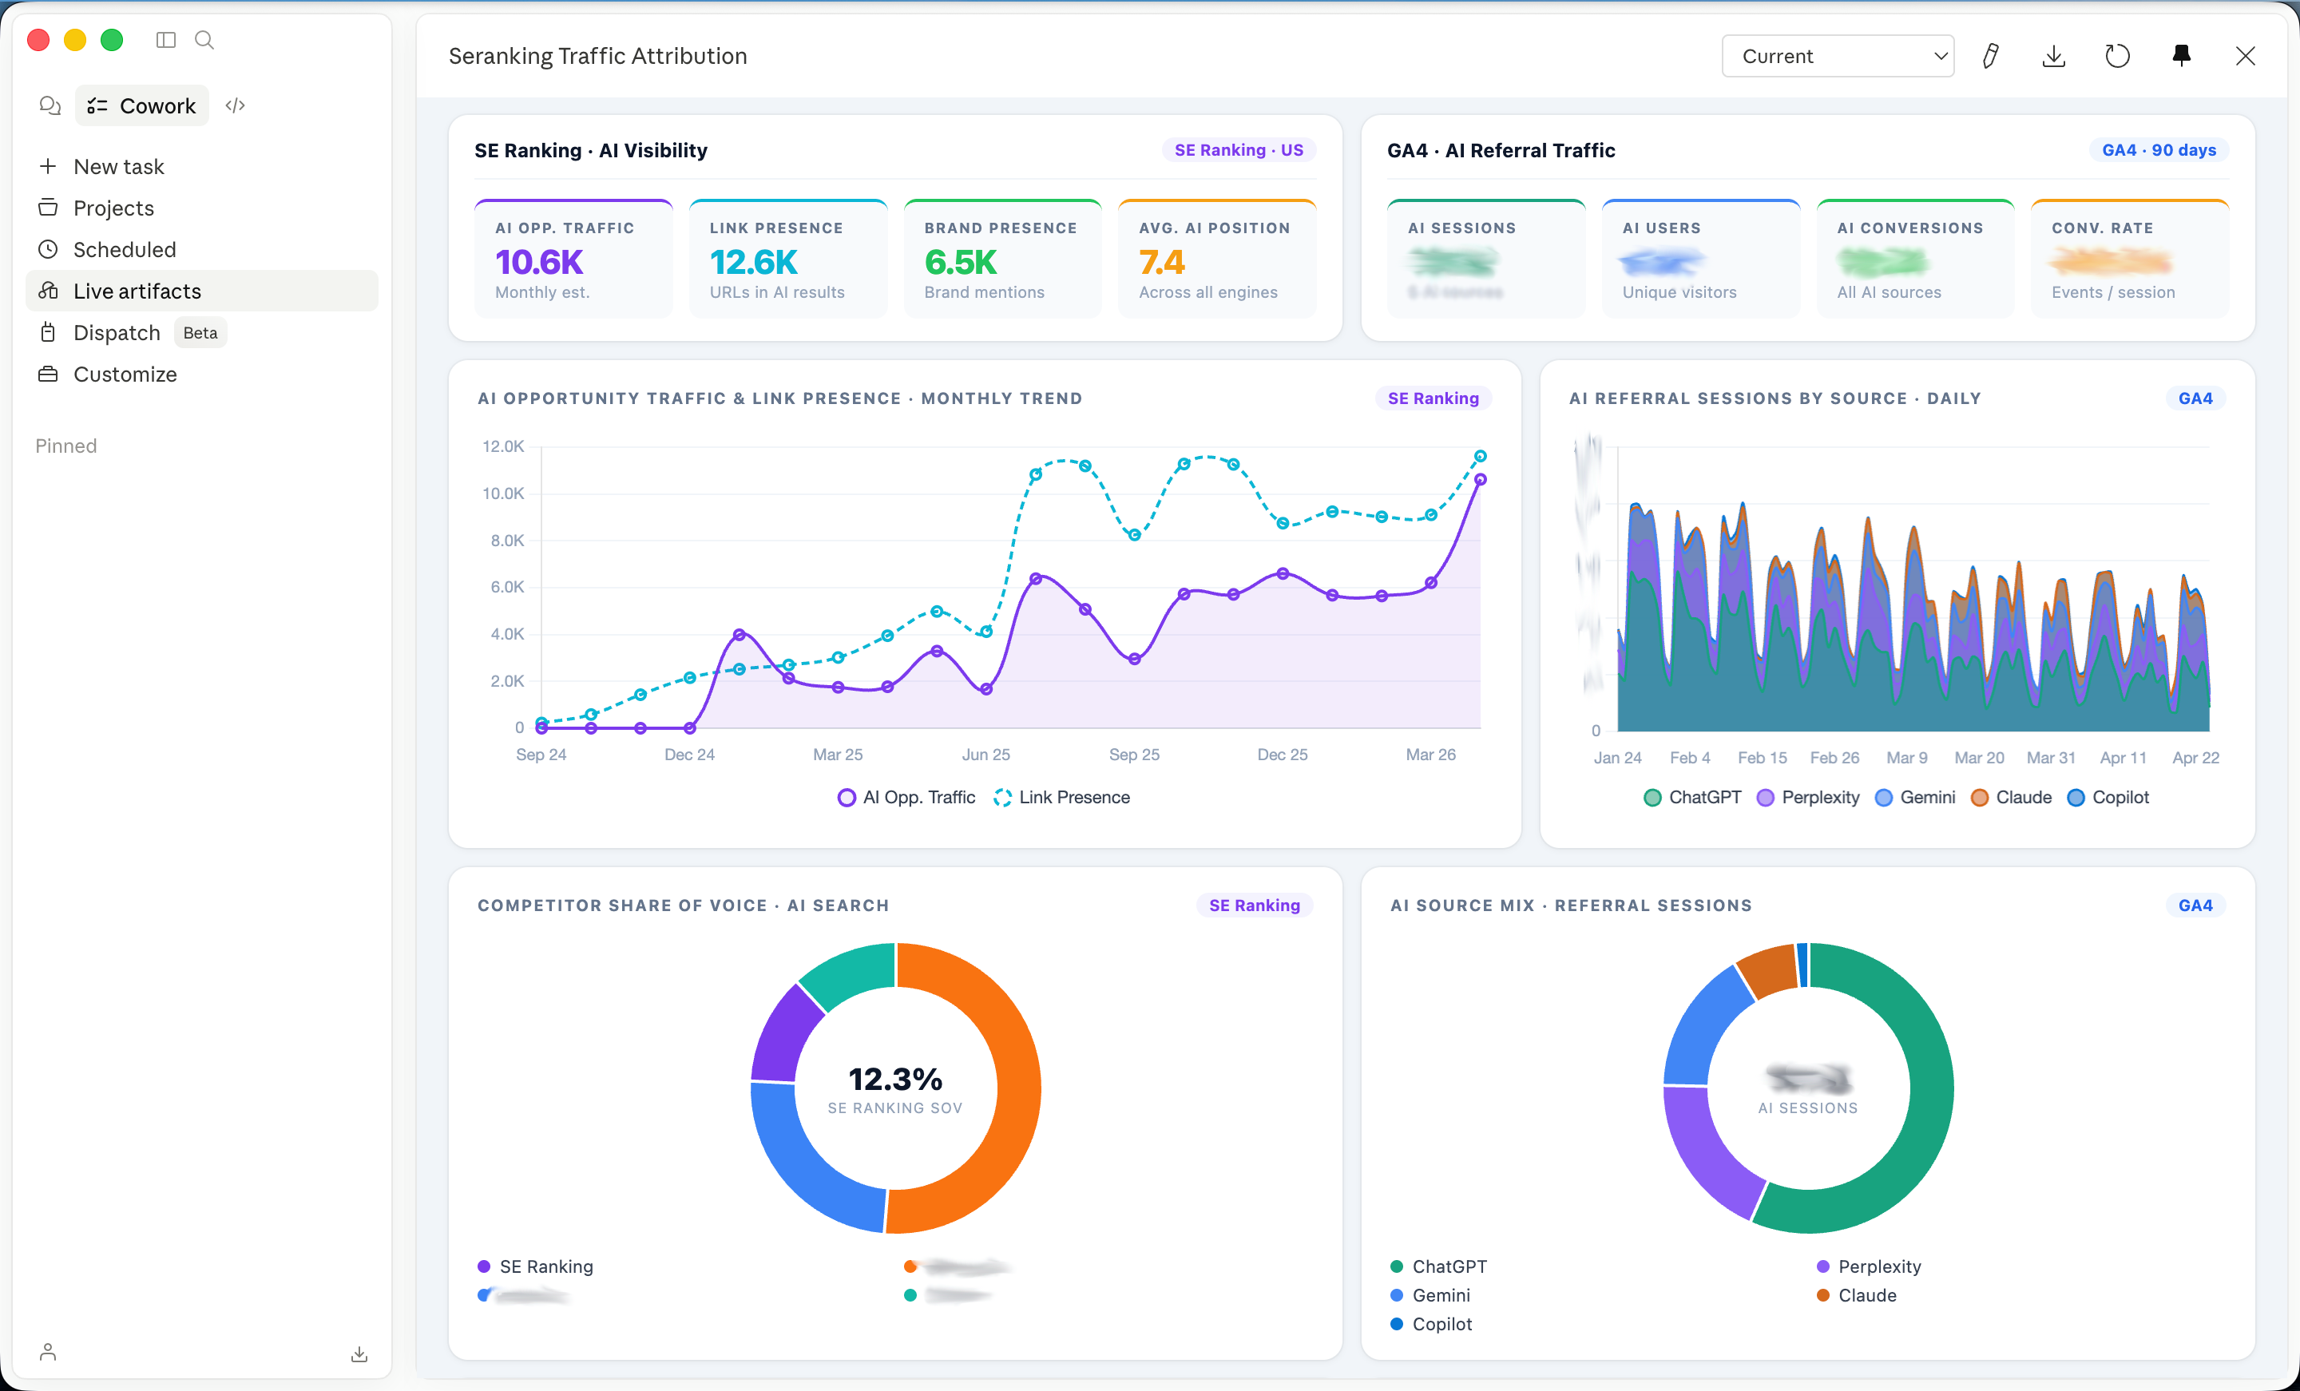Toggle Copilot in daily sessions legend
The image size is (2300, 1391).
2108,797
